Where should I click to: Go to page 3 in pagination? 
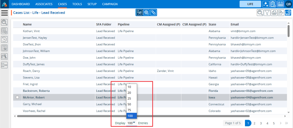pyautogui.click(x=261, y=123)
